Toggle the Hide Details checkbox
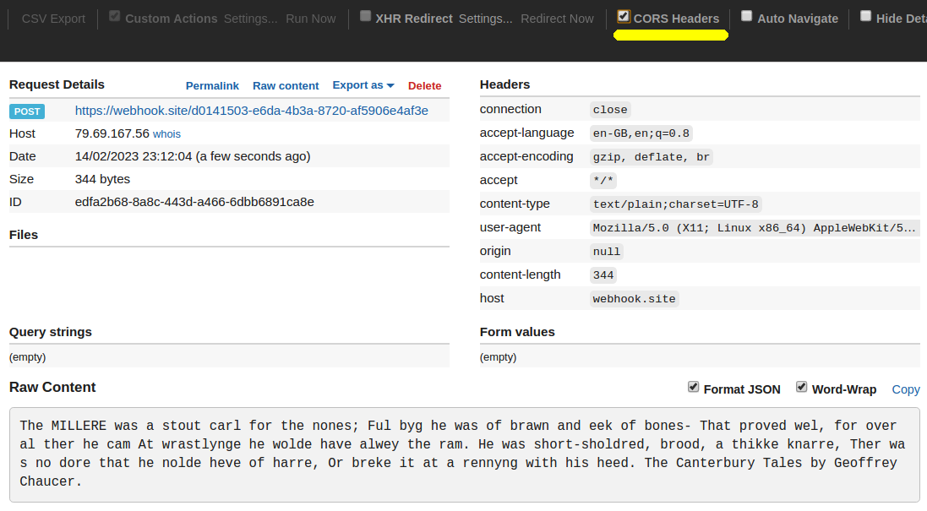927x511 pixels. [866, 16]
